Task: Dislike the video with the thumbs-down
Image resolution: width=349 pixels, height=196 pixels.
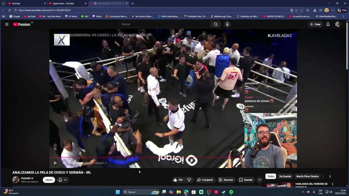Action: (x=189, y=180)
